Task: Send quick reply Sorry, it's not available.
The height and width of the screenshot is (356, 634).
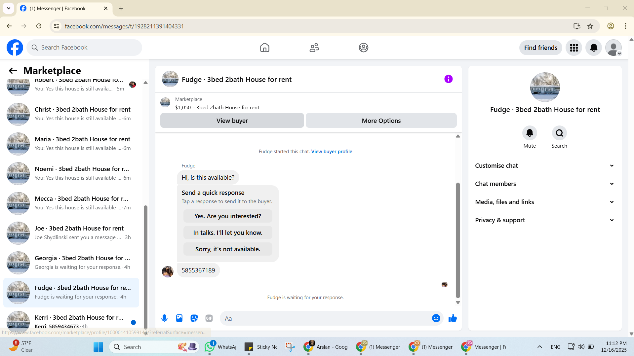Action: tap(228, 249)
